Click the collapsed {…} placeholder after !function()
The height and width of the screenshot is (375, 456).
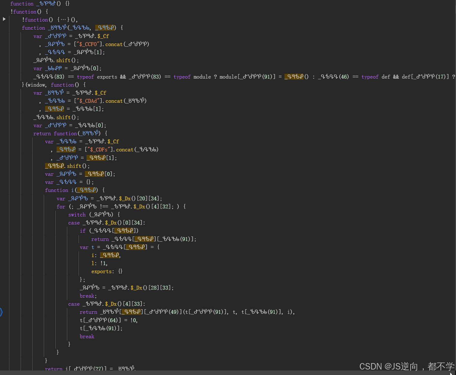tap(64, 20)
